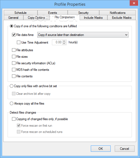Select Copy only files with archive bit set
Screen dimensions: 140x158
click(11, 86)
